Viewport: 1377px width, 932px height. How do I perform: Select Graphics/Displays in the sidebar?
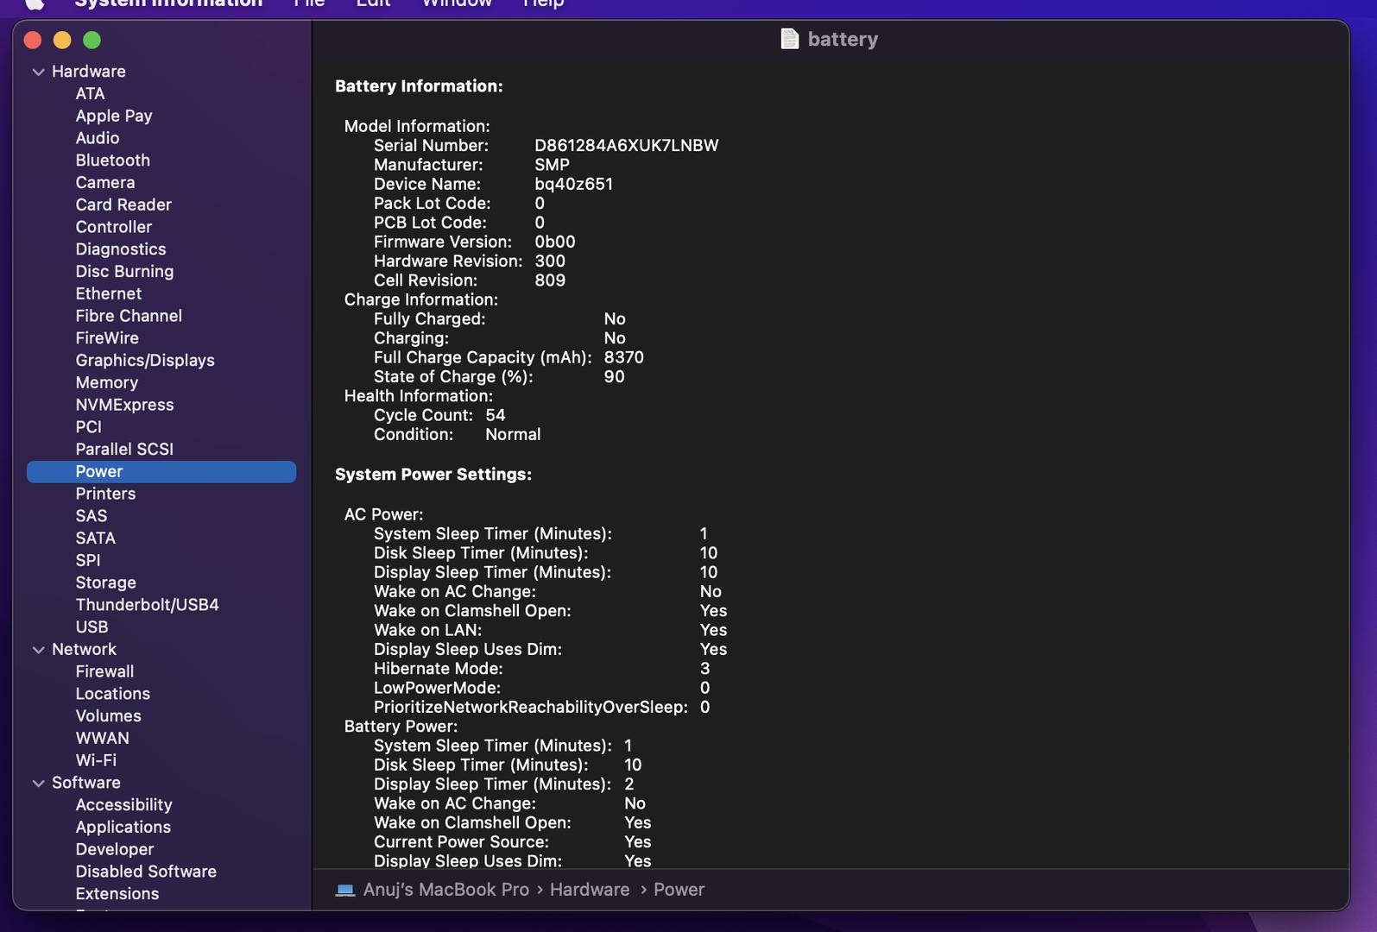point(145,361)
